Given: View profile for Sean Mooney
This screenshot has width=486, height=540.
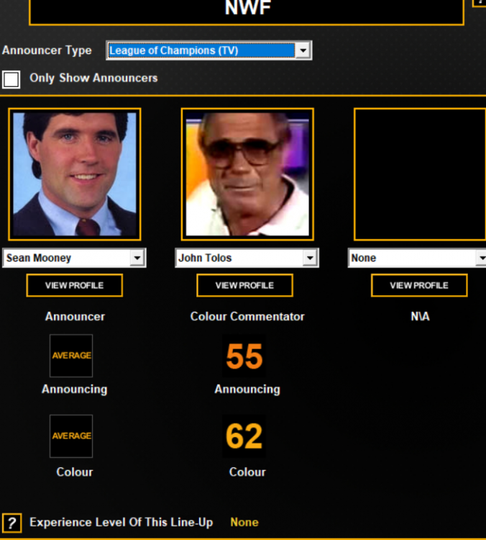Looking at the screenshot, I should pos(74,285).
